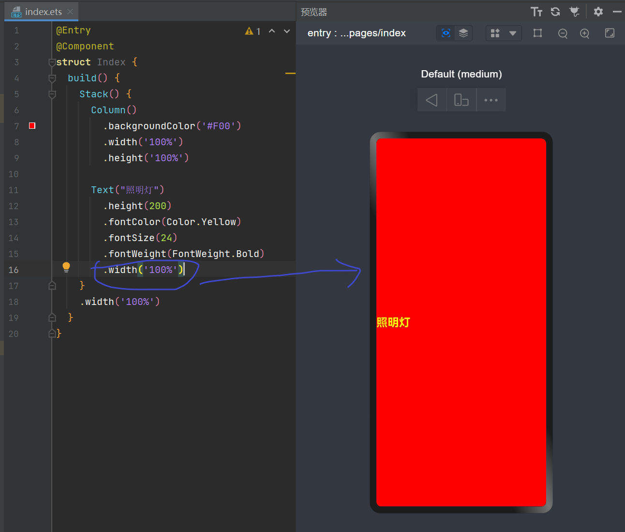
Task: Fold code at the Stack closing brace on line 17
Action: [52, 286]
